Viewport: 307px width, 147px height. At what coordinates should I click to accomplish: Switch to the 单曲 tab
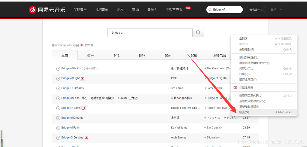click(x=65, y=55)
